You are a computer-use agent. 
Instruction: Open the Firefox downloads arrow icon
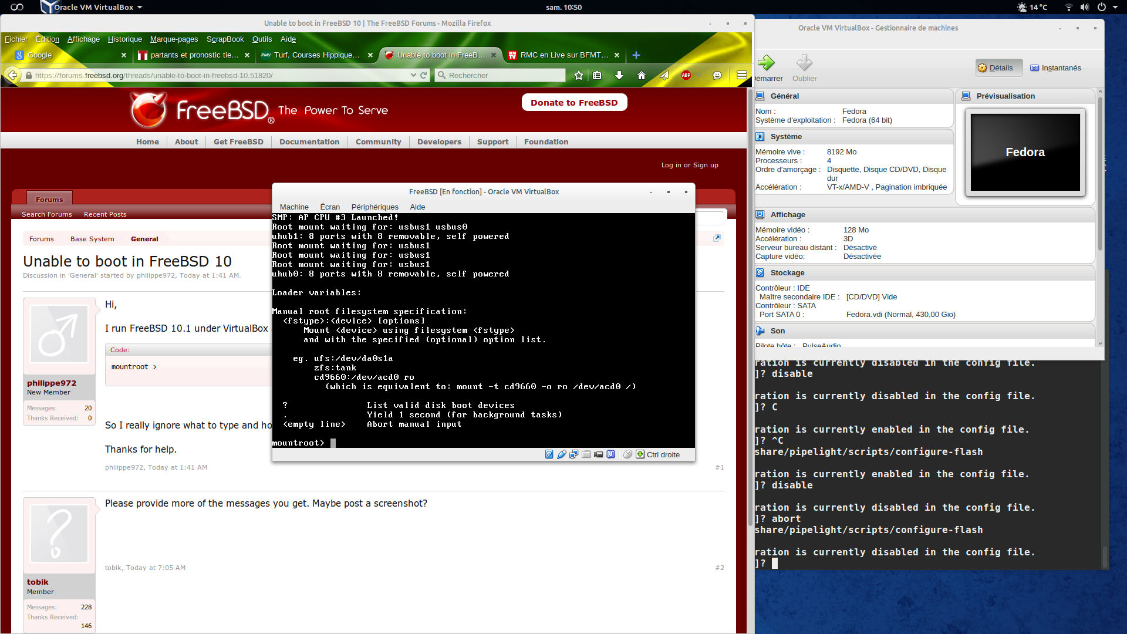click(x=619, y=75)
